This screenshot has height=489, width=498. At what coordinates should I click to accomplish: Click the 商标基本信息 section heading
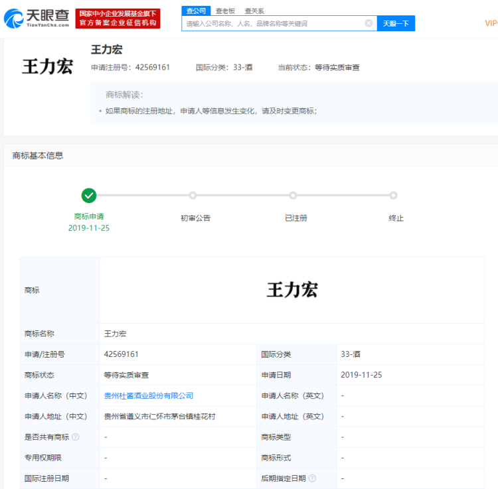(38, 156)
